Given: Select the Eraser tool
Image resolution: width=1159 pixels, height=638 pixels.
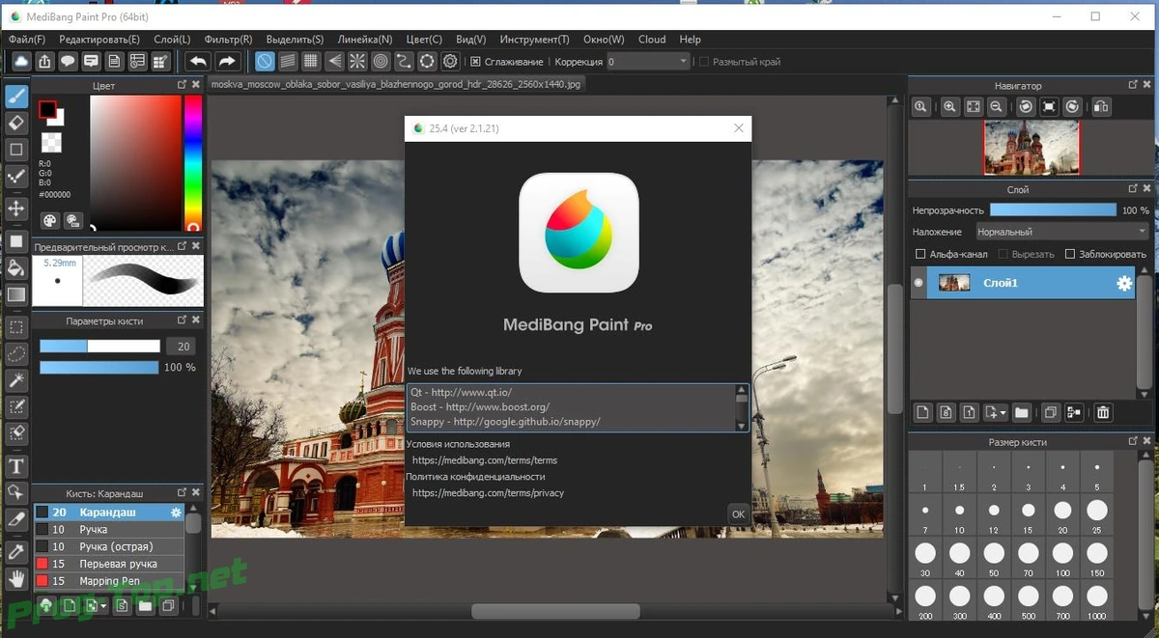Looking at the screenshot, I should (x=16, y=123).
